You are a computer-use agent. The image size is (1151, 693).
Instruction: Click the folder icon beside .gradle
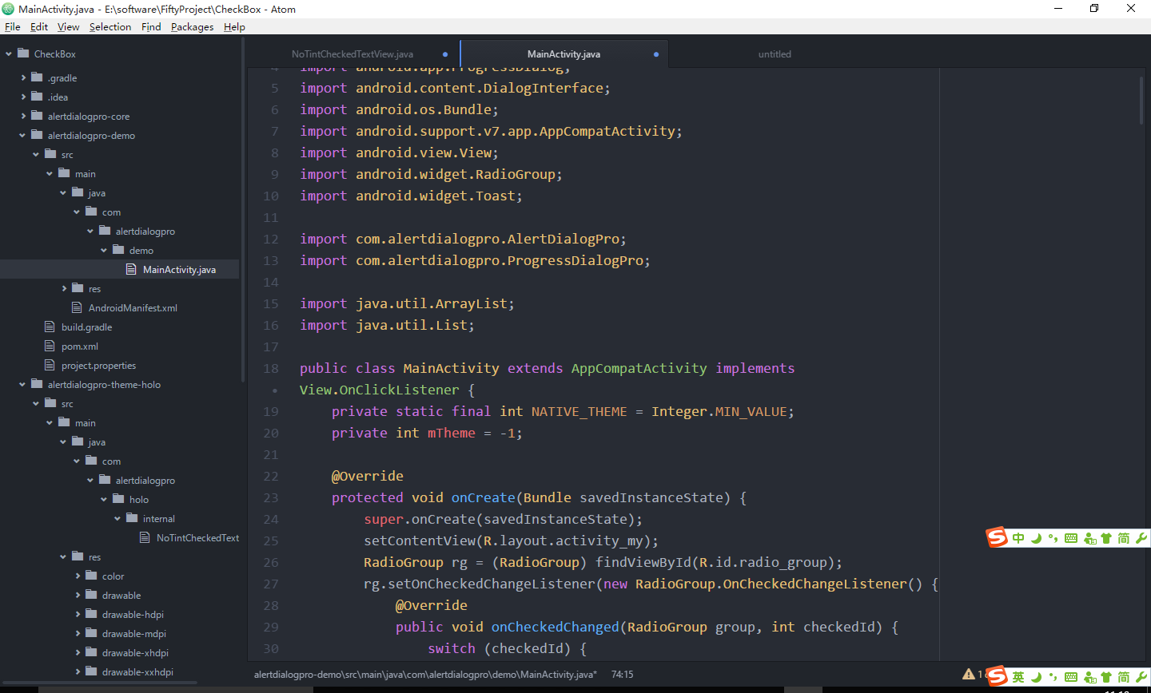(37, 77)
